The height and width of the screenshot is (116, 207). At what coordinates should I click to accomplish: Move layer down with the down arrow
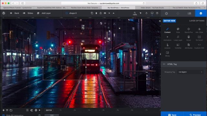pyautogui.click(x=109, y=13)
